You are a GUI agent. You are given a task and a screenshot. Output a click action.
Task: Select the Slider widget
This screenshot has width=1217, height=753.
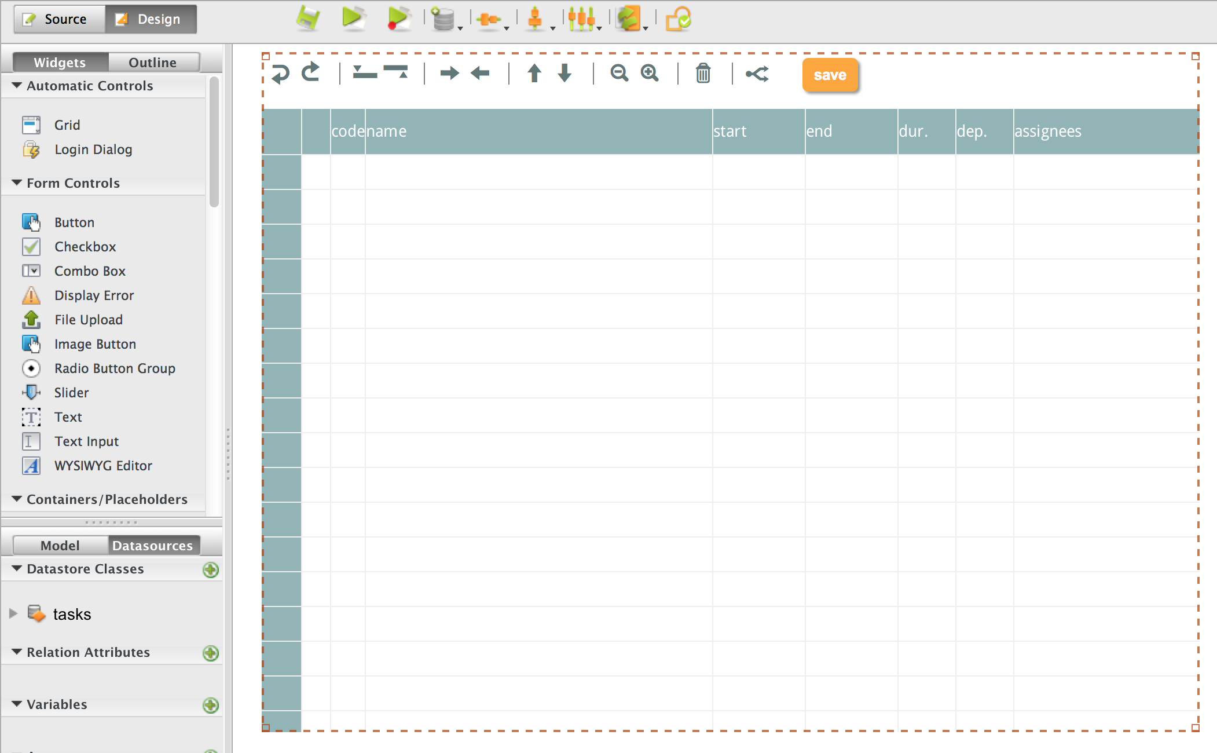pos(71,393)
